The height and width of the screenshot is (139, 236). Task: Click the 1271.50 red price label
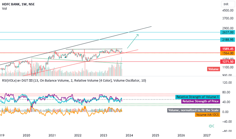click(227, 62)
